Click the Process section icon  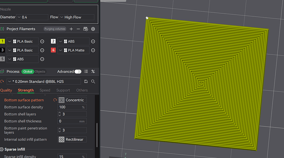tap(2, 71)
